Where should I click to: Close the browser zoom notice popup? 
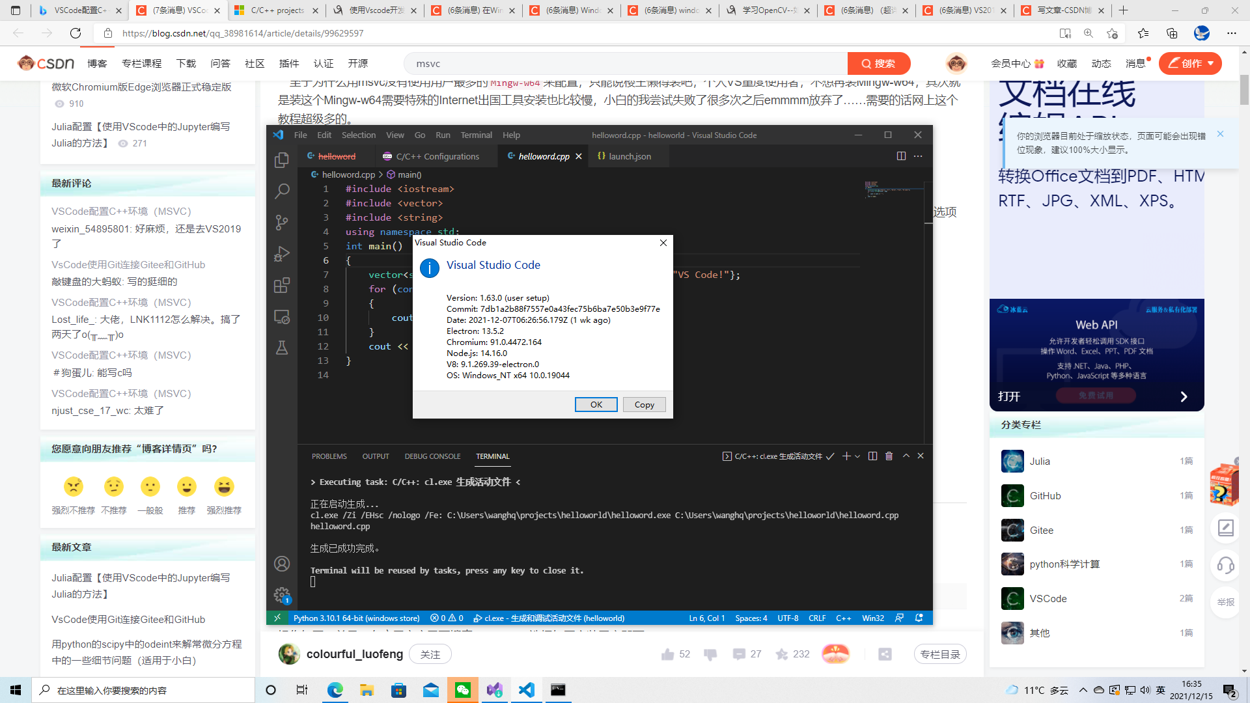click(x=1221, y=134)
